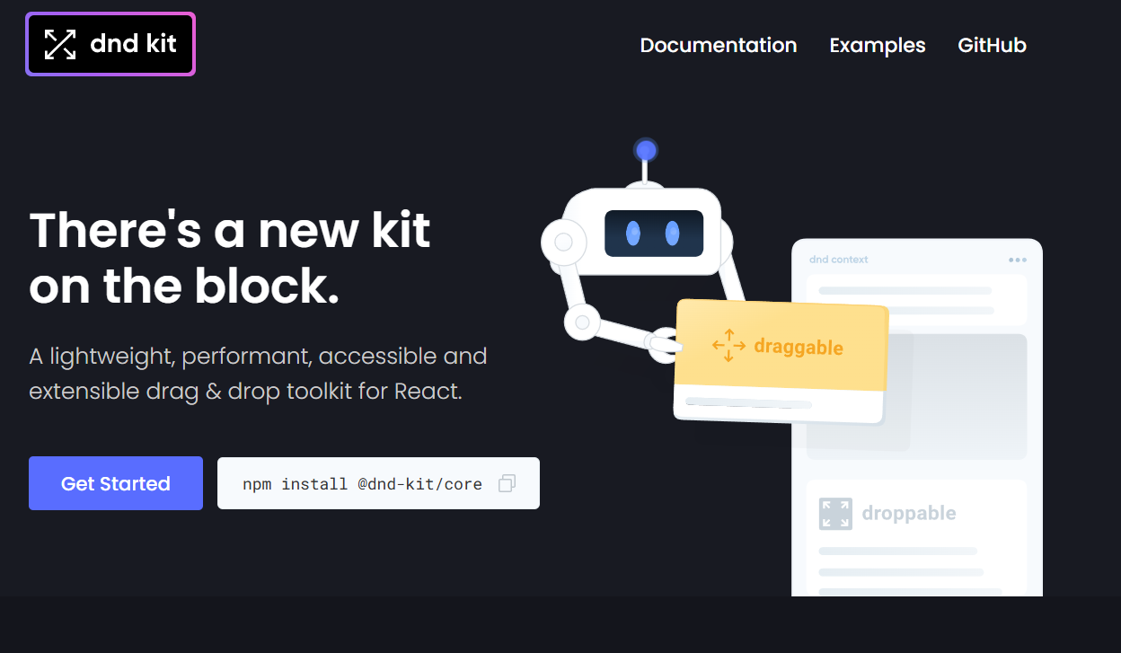Click the droppable expand icon
The width and height of the screenshot is (1121, 653).
835,514
